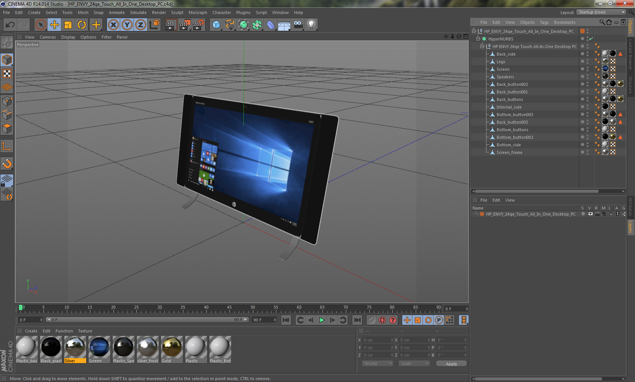Screen dimensions: 635x382
Task: Click Object Manager search magnifier icon
Action: [602, 22]
